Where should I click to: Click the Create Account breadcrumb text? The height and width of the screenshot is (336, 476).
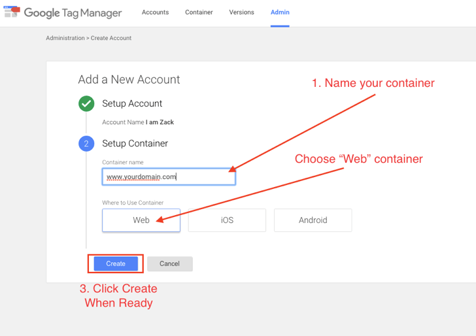click(x=110, y=38)
